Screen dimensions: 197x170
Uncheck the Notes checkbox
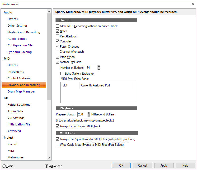pyautogui.click(x=57, y=31)
